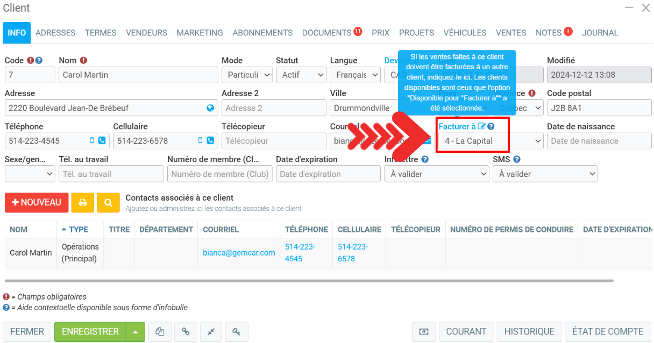Click the link chain icon button at the bottom

point(186,332)
